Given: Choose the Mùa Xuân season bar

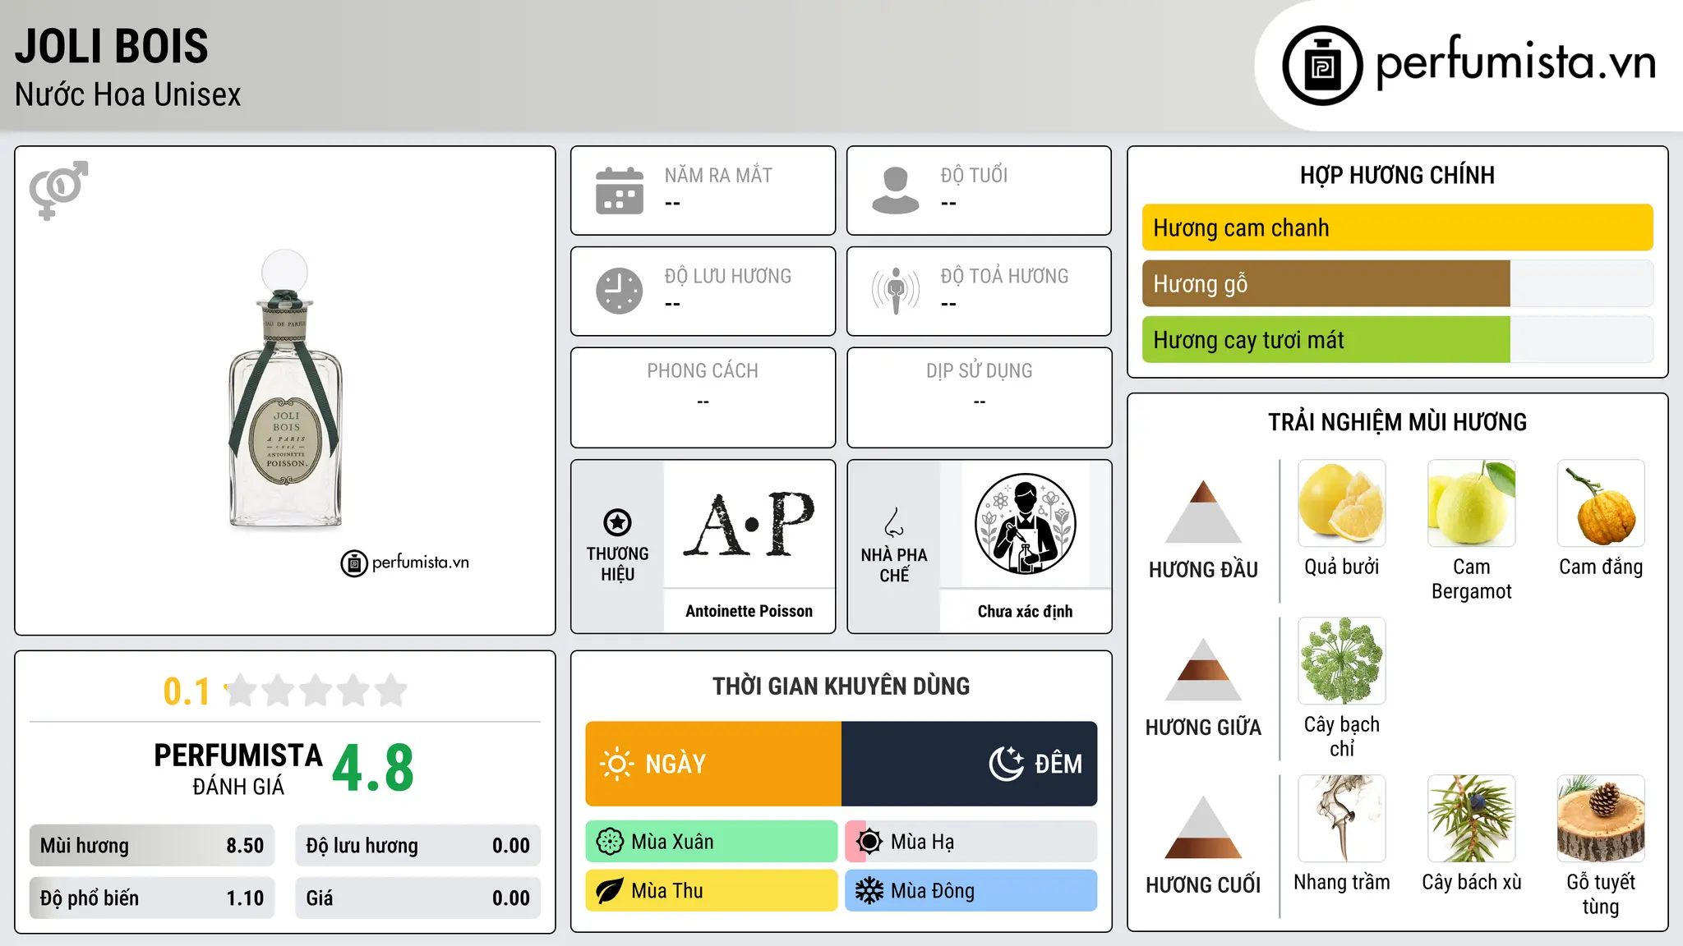Looking at the screenshot, I should pos(712,842).
